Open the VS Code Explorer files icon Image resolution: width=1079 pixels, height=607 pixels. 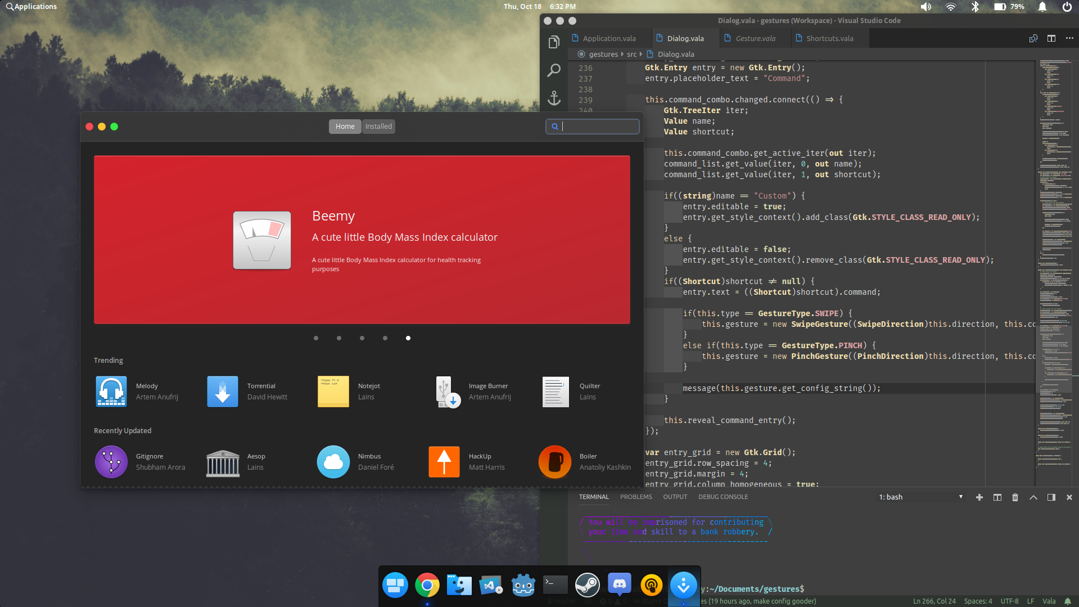coord(554,42)
